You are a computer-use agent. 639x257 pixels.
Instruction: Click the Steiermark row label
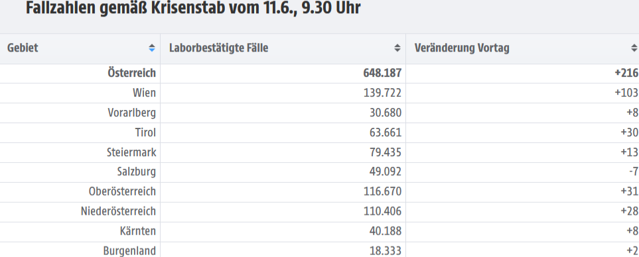pos(131,152)
